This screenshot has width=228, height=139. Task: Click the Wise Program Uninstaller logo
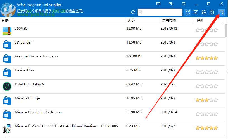[8, 10]
